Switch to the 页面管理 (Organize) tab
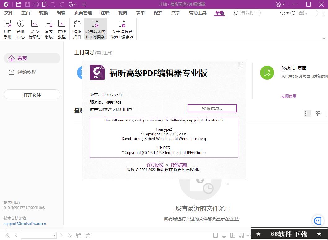The height and width of the screenshot is (240, 328). point(83,13)
